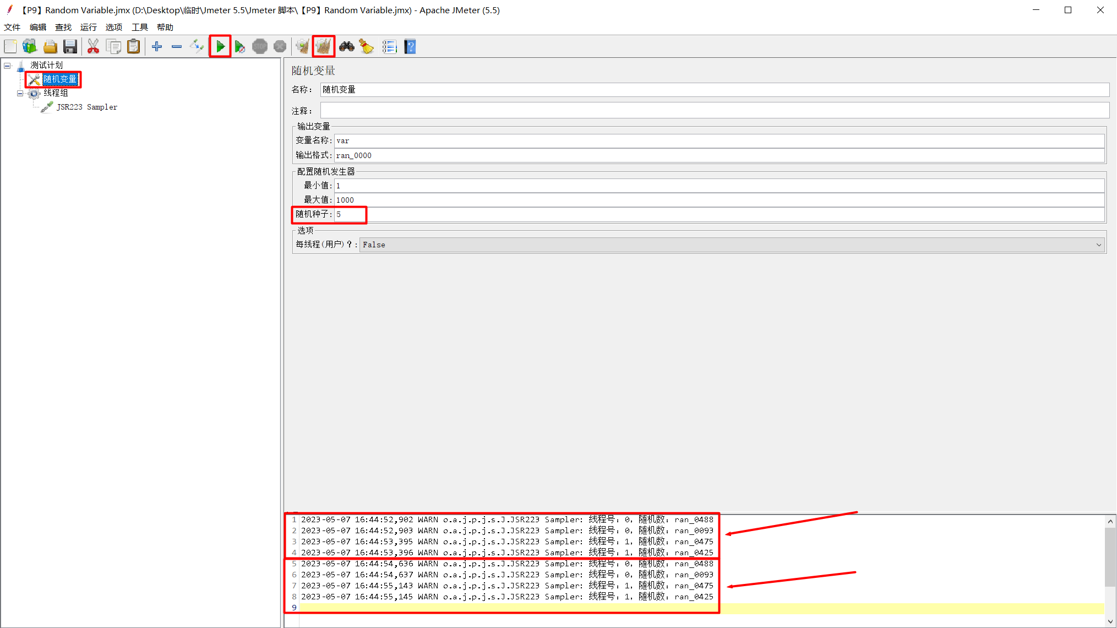Save the test plan with floppy icon
This screenshot has width=1117, height=628.
tap(70, 47)
